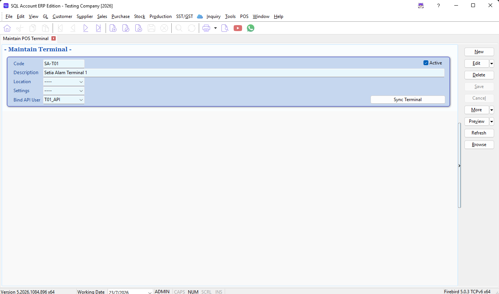Click the Cut scissors toolbar icon
Screen dimensions: 499x294
20,28
